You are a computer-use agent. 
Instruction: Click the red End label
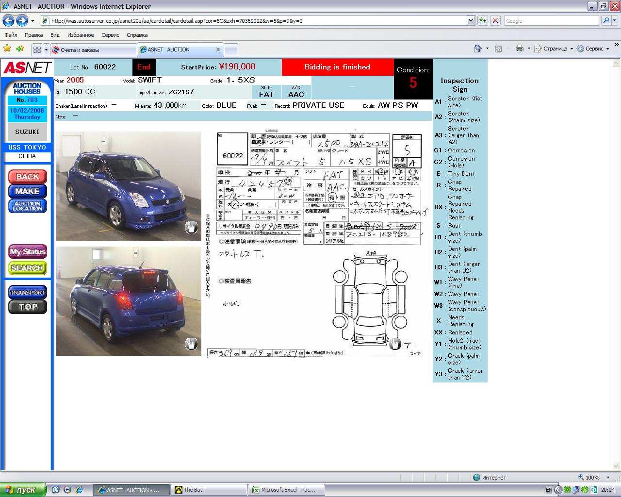click(x=144, y=67)
